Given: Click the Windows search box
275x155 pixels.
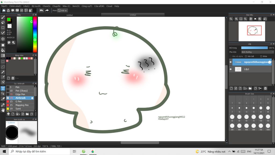Looking at the screenshot, I should coord(39,151).
